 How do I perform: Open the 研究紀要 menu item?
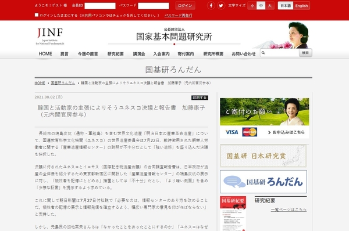tap(116, 54)
